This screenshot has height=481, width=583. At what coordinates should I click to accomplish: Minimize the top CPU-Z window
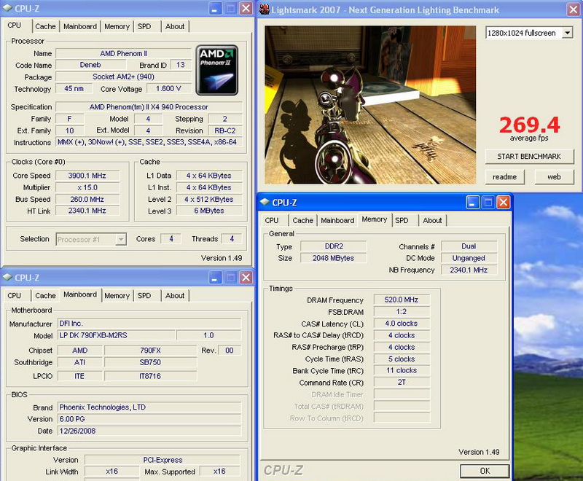[214, 9]
